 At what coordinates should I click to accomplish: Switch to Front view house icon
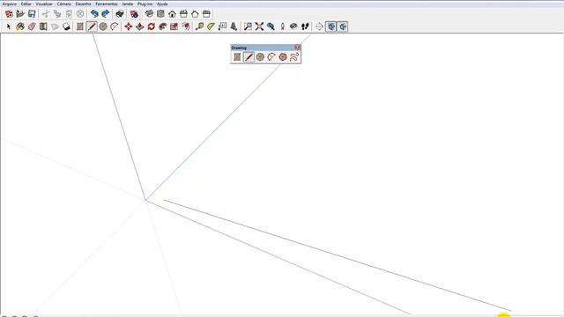(173, 14)
